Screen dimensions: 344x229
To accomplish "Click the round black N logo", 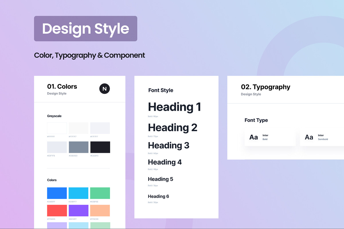I will coord(105,89).
